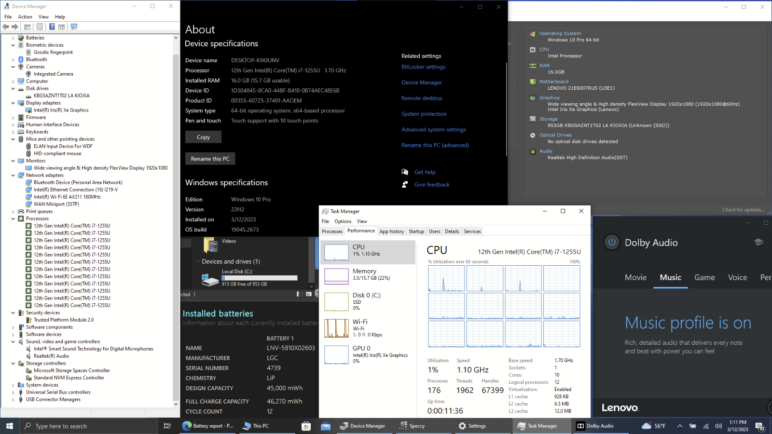This screenshot has height=434, width=772.
Task: Expand the Keyboards node in Device Manager
Action: pos(13,132)
